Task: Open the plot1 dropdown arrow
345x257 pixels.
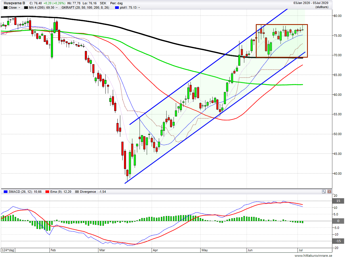Action: point(139,7)
